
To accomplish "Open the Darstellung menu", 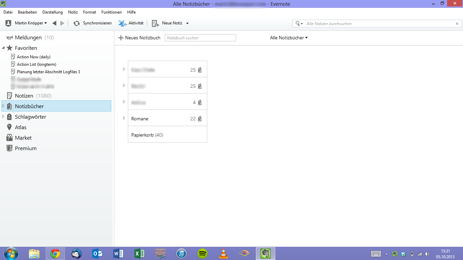I will click(52, 12).
